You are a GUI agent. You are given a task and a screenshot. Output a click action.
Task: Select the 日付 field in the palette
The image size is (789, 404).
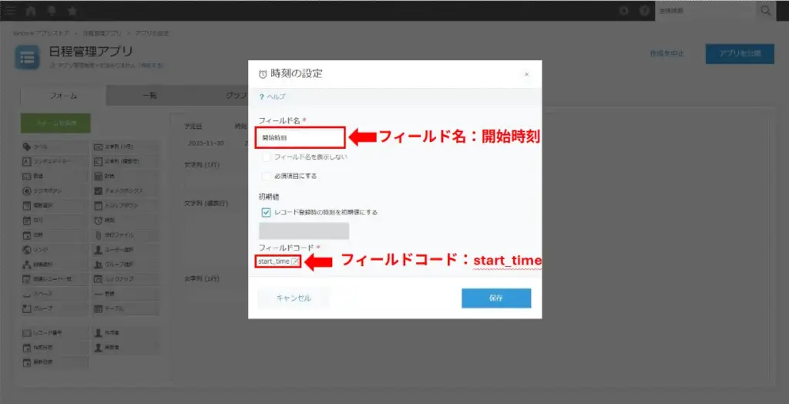tap(55, 221)
